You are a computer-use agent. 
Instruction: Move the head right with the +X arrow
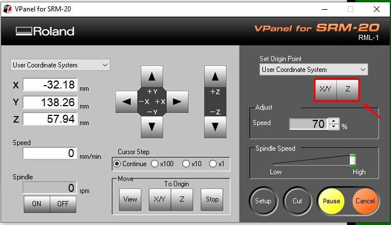pyautogui.click(x=177, y=102)
